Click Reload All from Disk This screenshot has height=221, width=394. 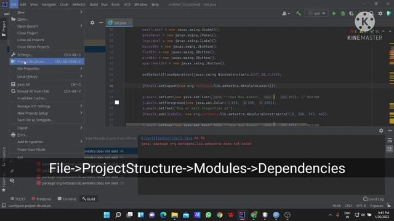[47, 91]
